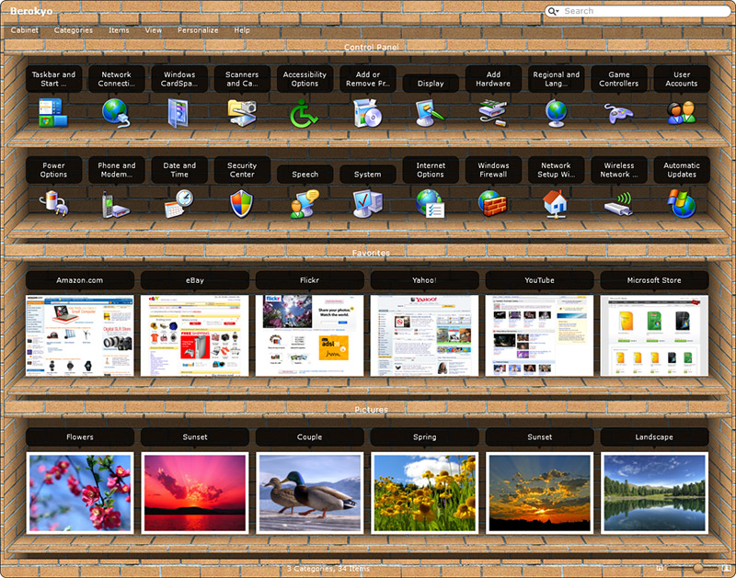This screenshot has width=736, height=578.
Task: Open the YouTube website thumbnail
Action: (x=539, y=335)
